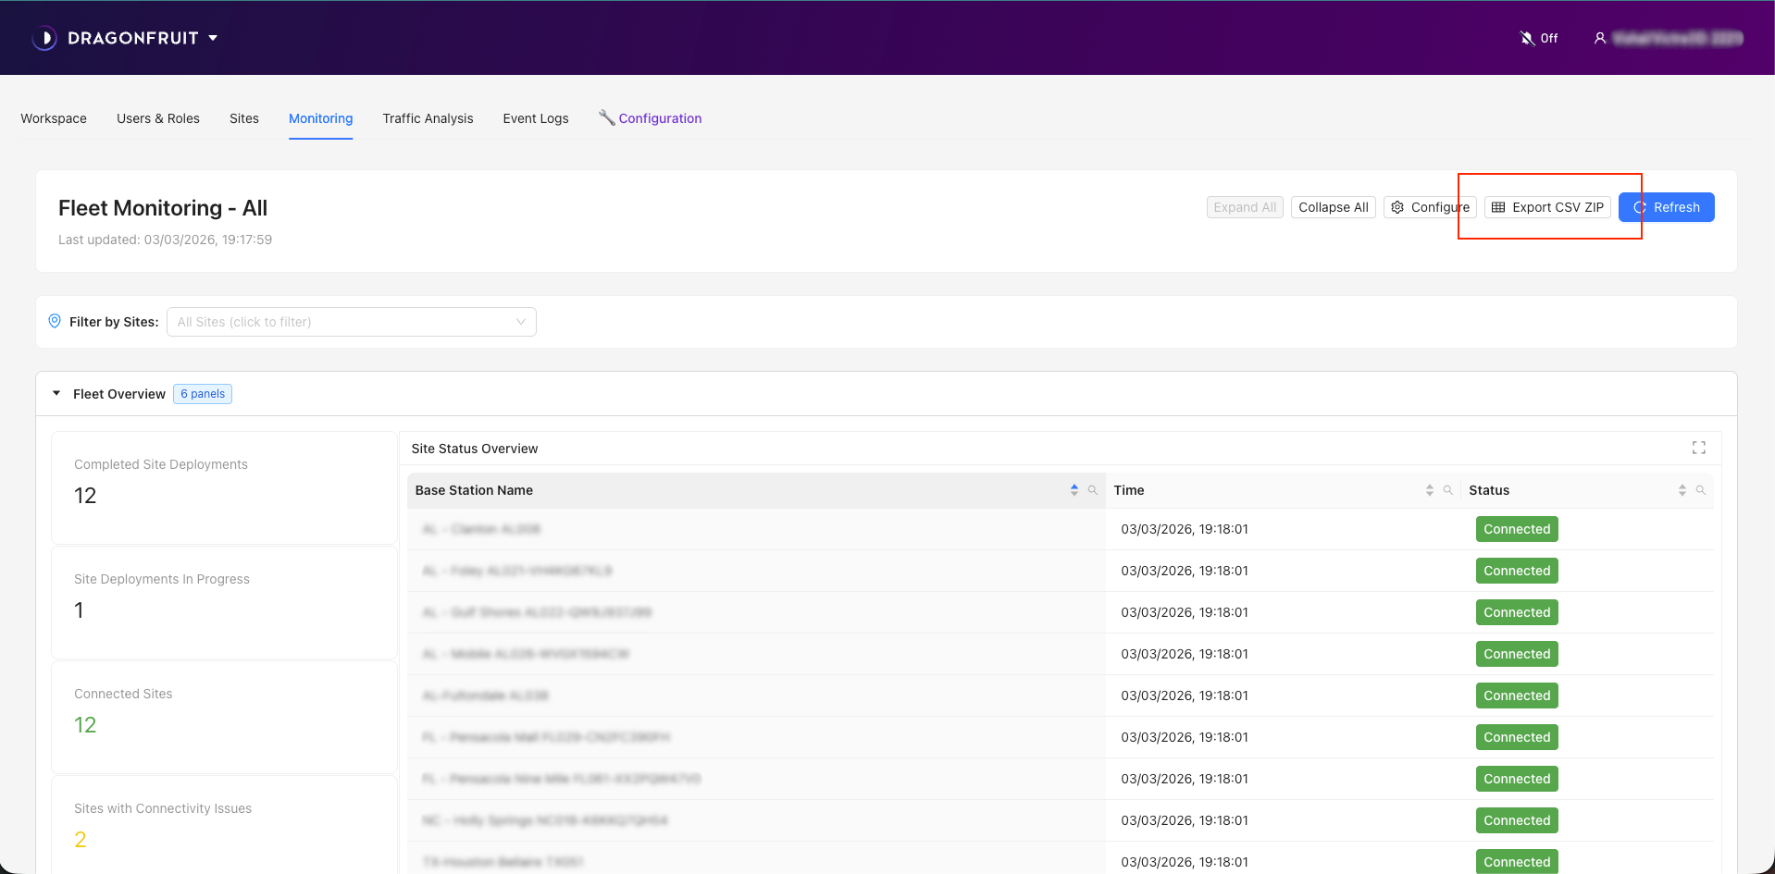This screenshot has width=1775, height=874.
Task: Search in the Base Station Name column
Action: point(1093,490)
